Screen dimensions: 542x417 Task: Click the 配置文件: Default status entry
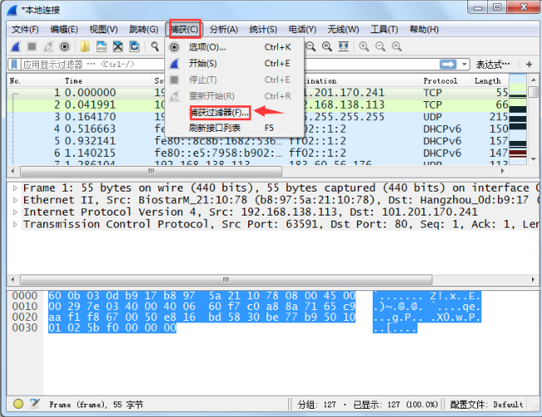click(x=486, y=405)
